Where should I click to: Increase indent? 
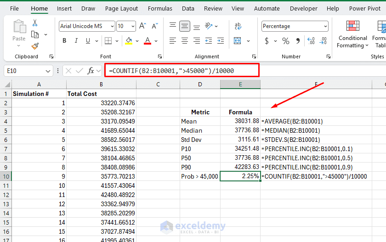221,40
